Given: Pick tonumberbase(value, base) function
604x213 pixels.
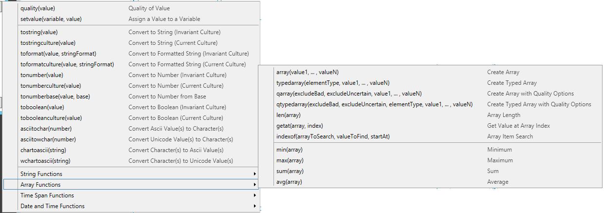Looking at the screenshot, I should (x=55, y=97).
